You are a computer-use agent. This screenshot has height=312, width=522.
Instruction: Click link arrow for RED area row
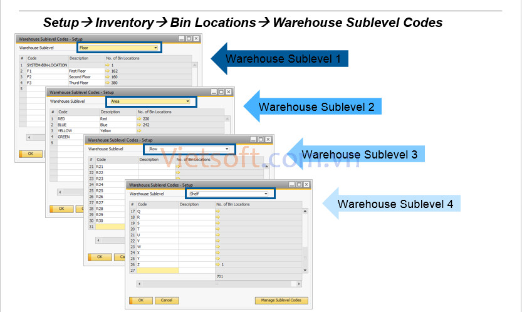(139, 118)
